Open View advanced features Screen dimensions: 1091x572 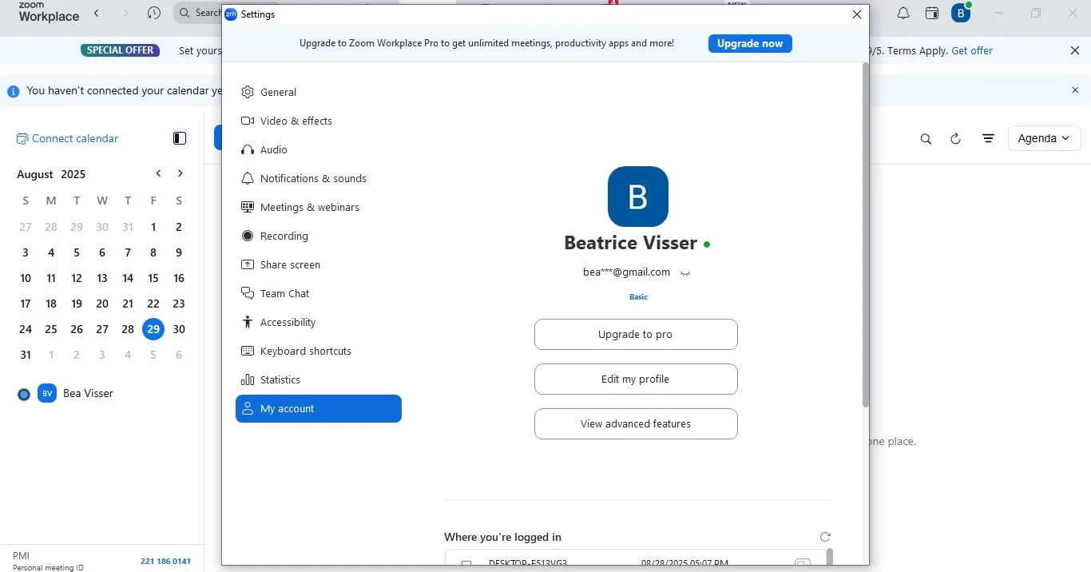636,423
